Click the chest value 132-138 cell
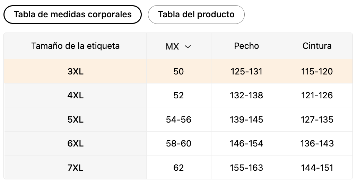 (246, 95)
